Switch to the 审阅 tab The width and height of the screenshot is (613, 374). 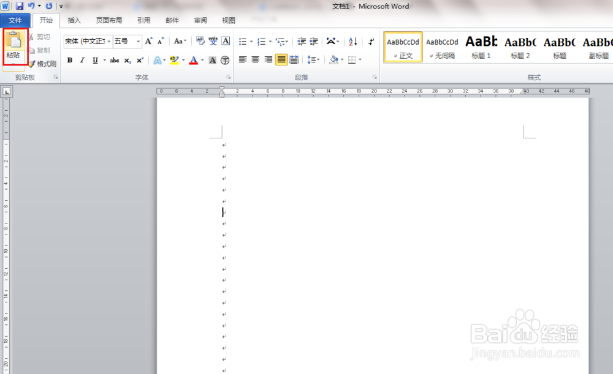200,20
